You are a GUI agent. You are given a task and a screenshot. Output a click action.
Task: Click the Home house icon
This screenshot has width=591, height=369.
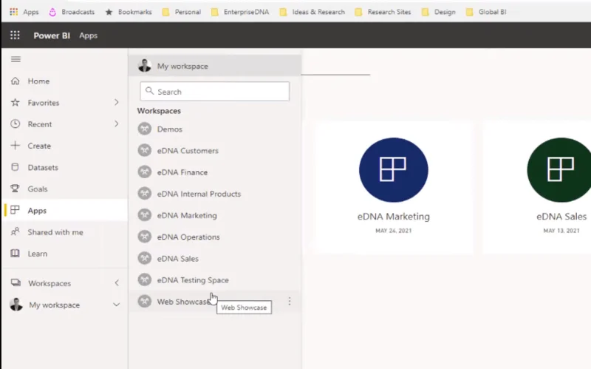click(15, 81)
